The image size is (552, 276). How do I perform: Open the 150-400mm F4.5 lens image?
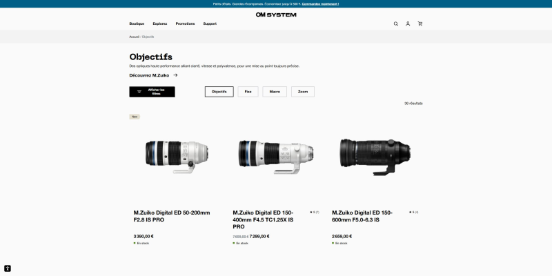tap(276, 157)
